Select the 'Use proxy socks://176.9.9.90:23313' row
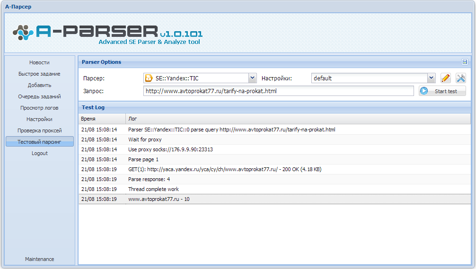 (275, 149)
